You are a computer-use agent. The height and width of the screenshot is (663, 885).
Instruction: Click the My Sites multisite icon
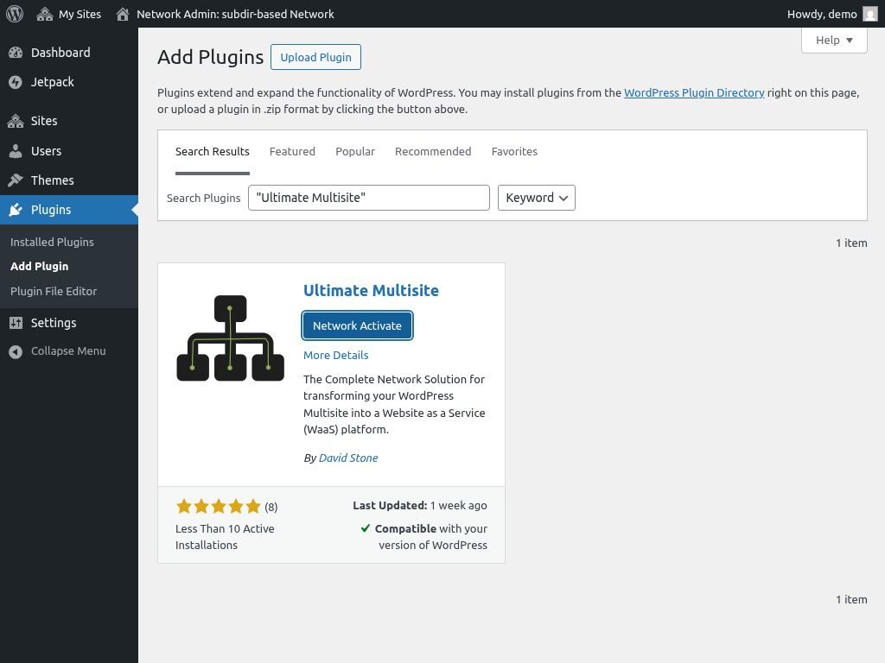45,14
